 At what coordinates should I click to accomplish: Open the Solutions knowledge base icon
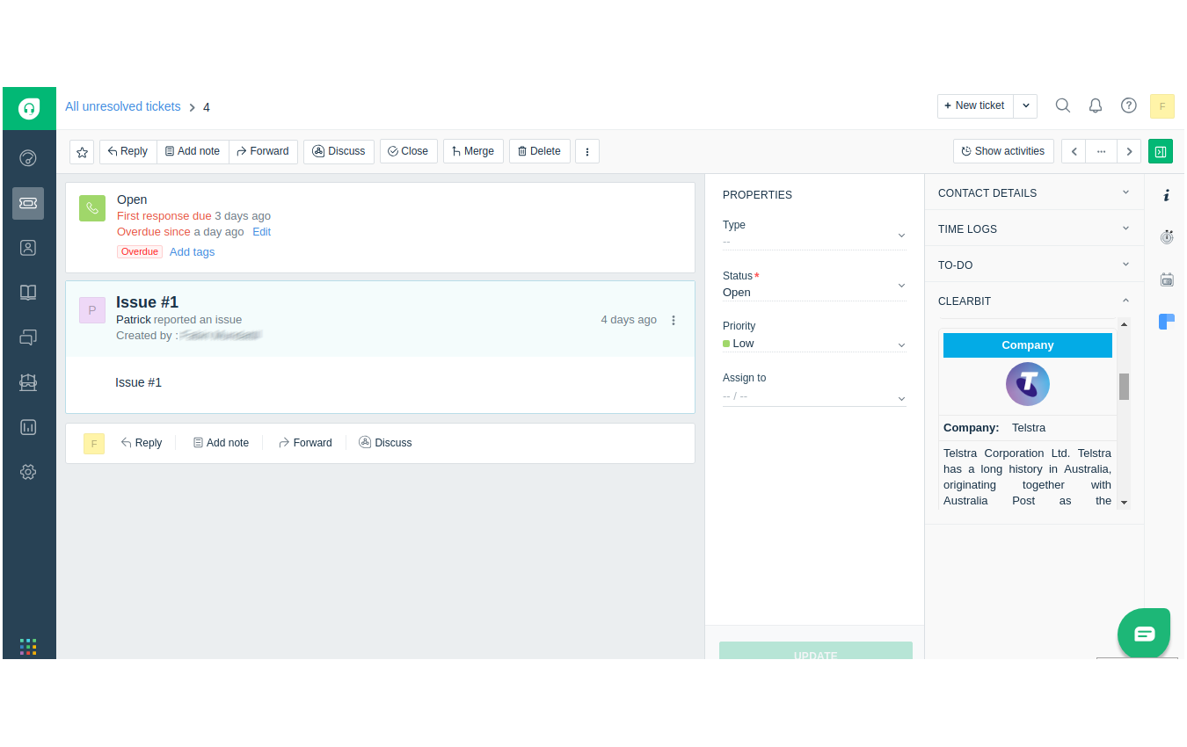(28, 292)
